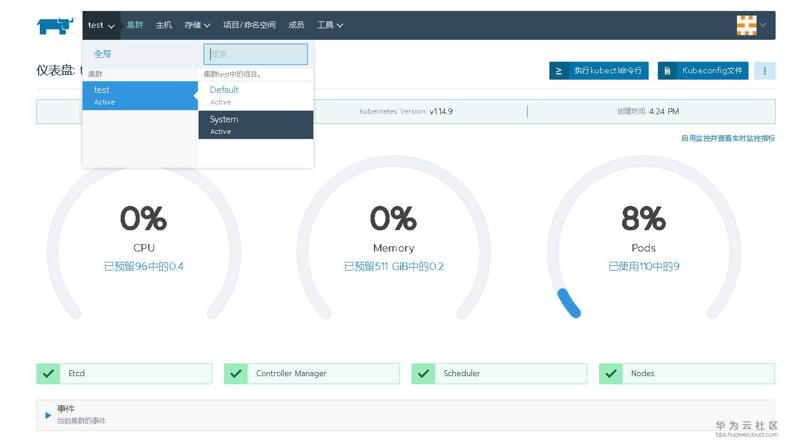The image size is (786, 443).
Task: Open the 项目/命名空间 tab
Action: click(x=249, y=25)
